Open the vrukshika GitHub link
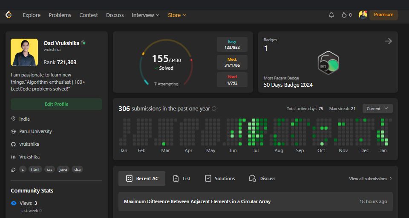The height and width of the screenshot is (218, 409). point(29,144)
